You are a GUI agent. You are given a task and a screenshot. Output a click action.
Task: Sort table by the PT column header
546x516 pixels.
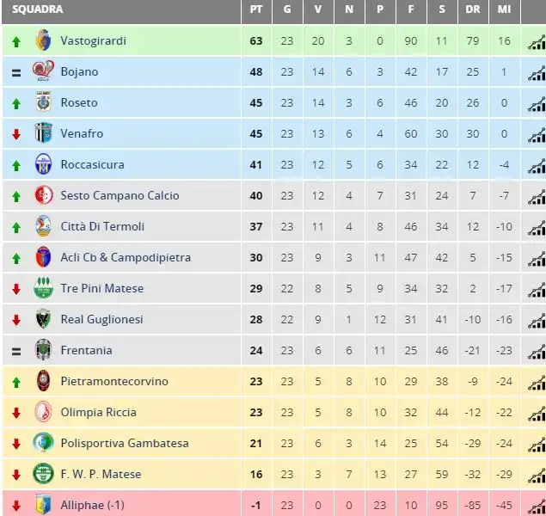point(256,9)
